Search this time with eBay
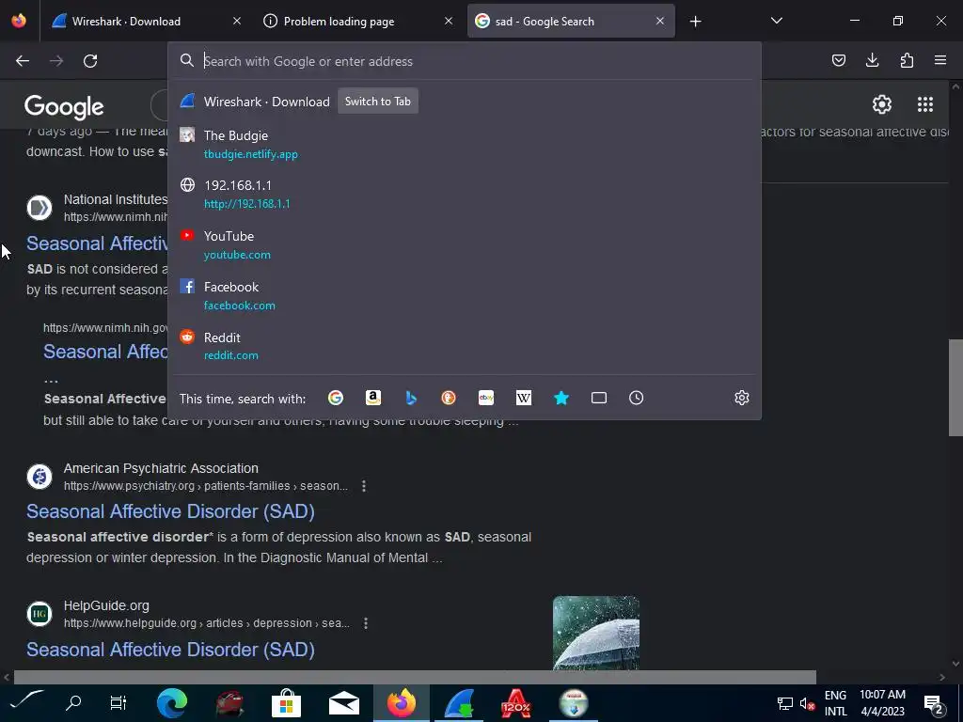The height and width of the screenshot is (722, 963). (x=486, y=398)
